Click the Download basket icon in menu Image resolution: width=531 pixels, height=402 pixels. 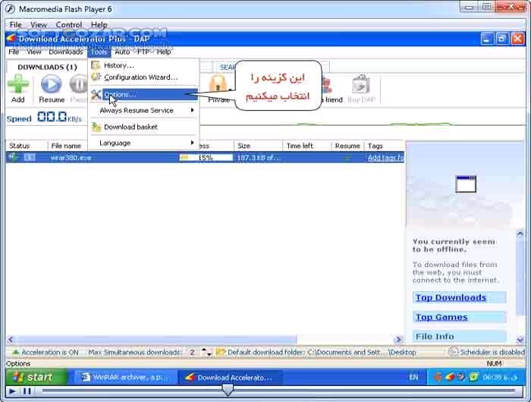(x=96, y=127)
